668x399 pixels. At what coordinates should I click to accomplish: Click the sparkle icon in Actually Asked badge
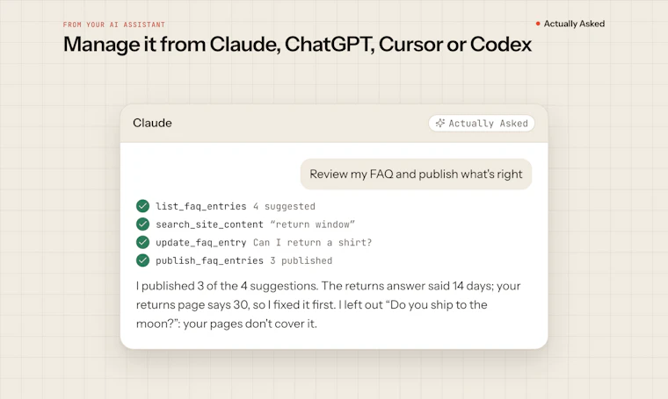(x=440, y=124)
